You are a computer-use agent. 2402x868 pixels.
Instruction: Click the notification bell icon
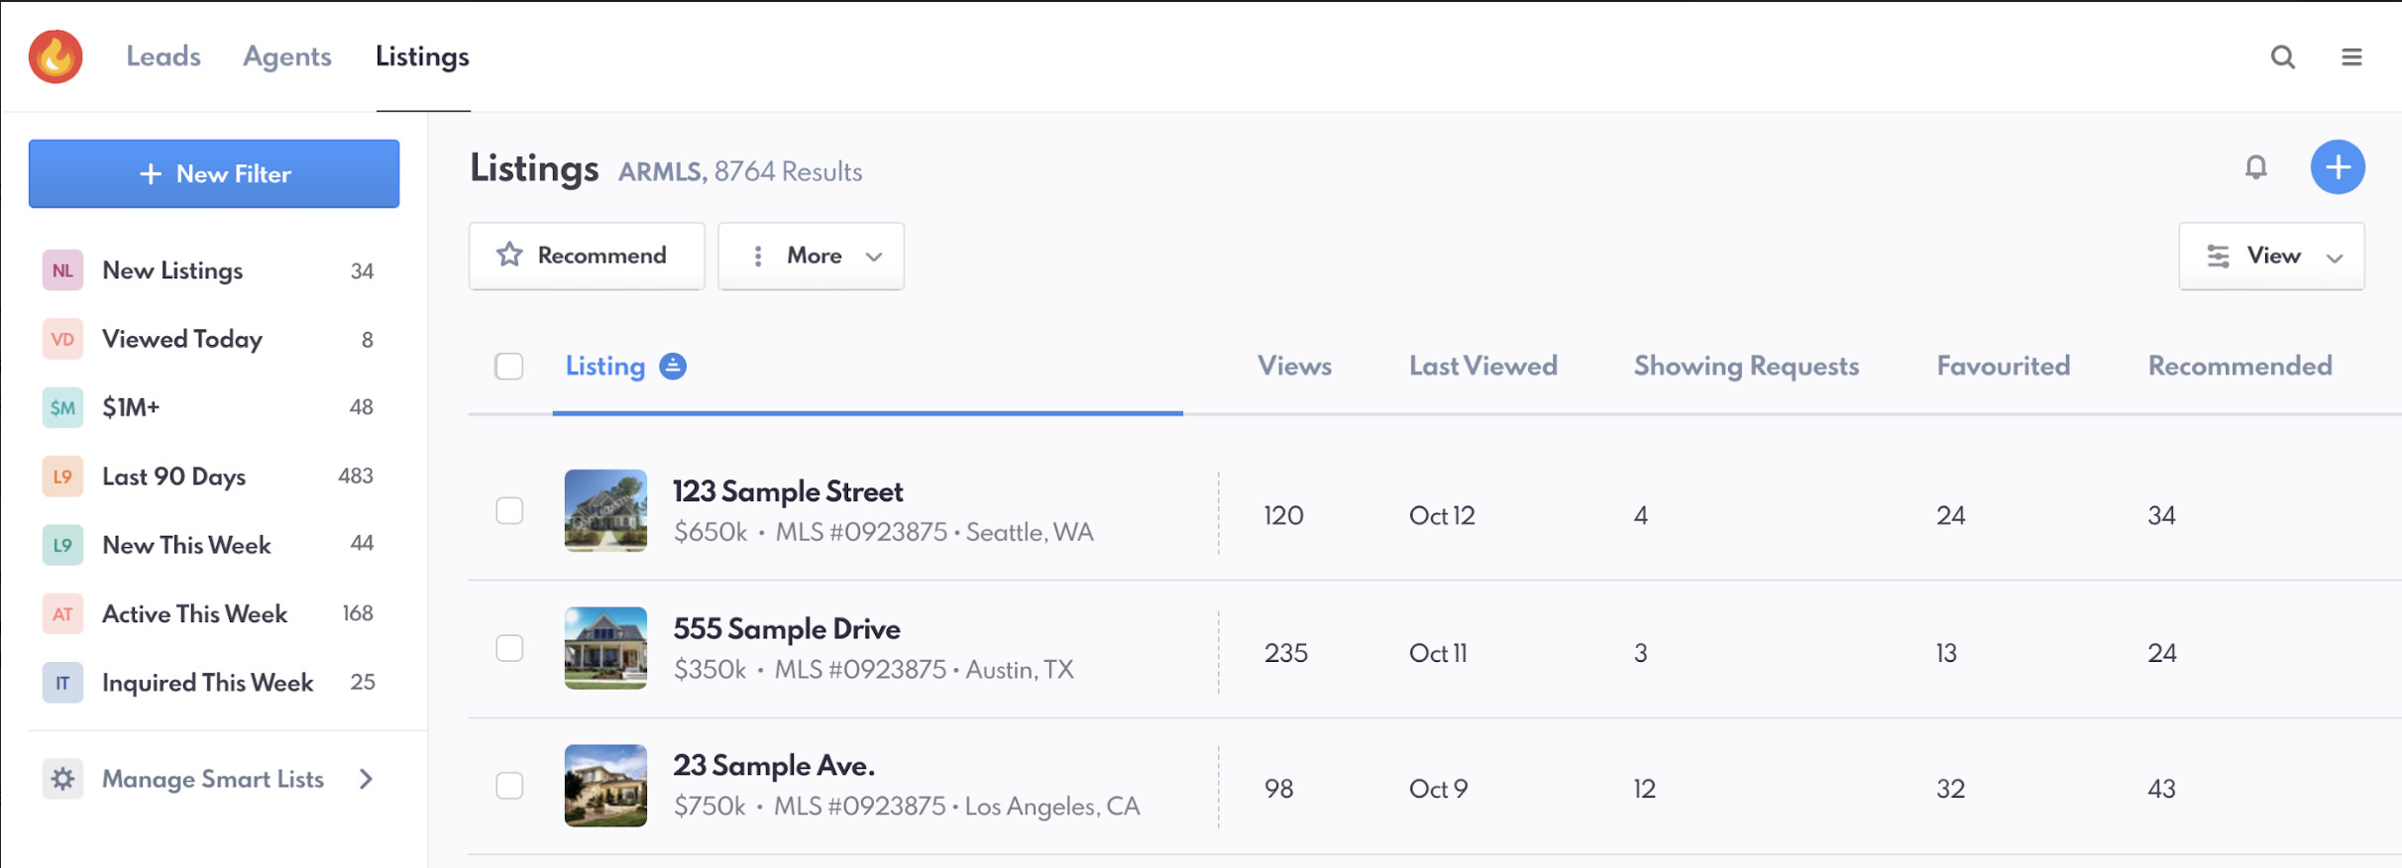(x=2256, y=167)
